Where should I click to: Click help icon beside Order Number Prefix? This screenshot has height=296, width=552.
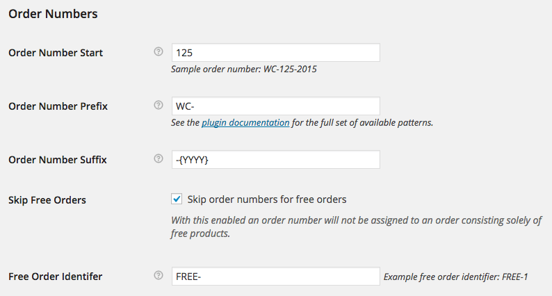point(158,106)
